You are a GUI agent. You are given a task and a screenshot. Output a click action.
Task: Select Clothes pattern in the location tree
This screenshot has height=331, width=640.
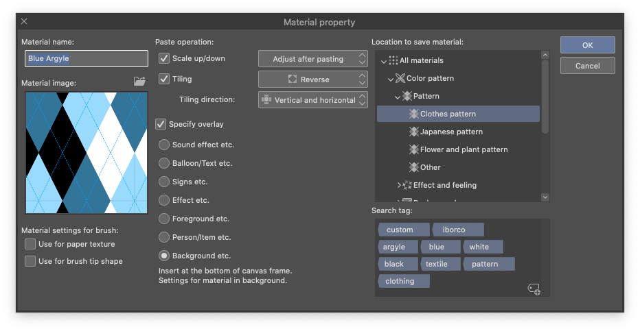tap(448, 114)
